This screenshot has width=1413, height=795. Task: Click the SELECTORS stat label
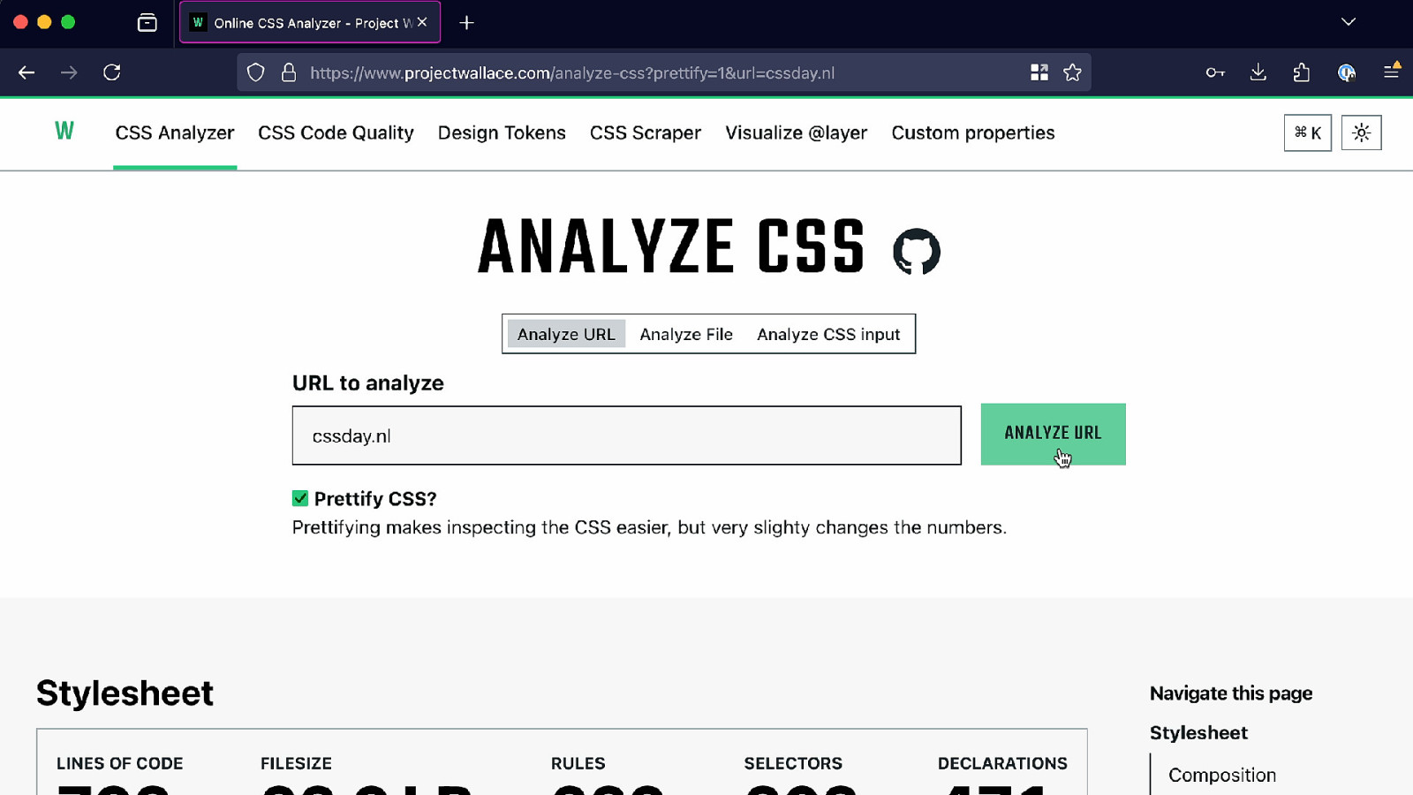pos(793,763)
